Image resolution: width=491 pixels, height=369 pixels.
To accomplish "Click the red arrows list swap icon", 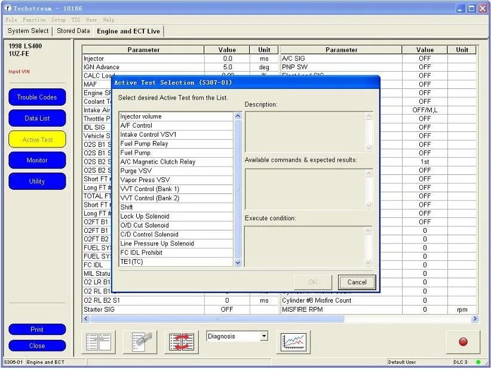I will tap(182, 342).
